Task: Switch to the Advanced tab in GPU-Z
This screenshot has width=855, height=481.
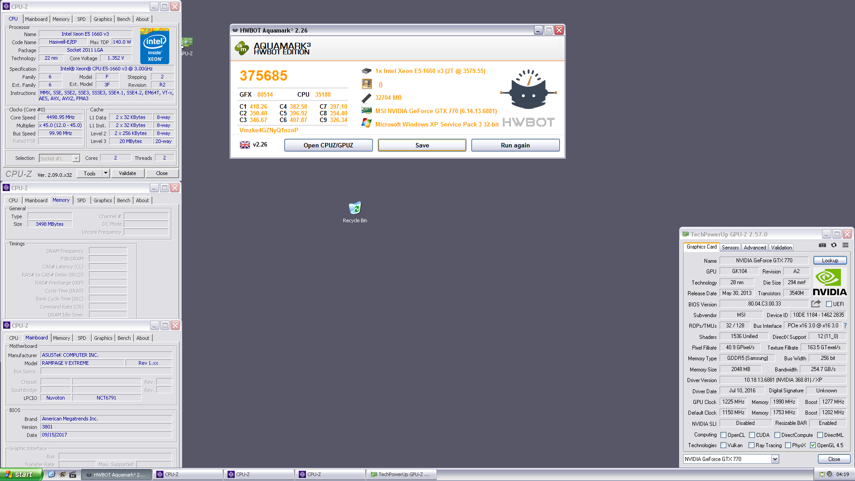Action: [x=755, y=248]
